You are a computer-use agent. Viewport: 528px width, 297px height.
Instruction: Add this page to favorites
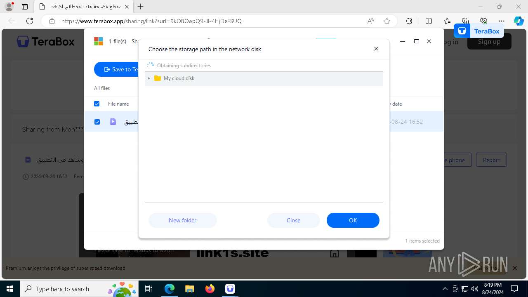(387, 21)
